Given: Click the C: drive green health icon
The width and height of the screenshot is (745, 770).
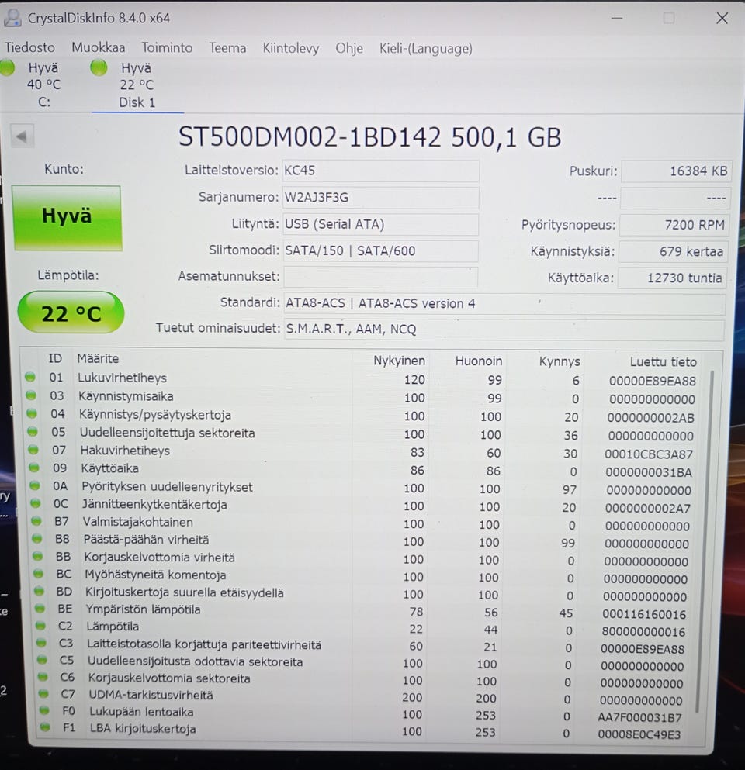Looking at the screenshot, I should tap(7, 67).
